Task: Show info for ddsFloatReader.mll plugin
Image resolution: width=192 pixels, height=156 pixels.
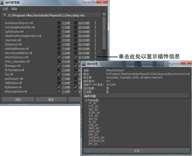Action: tap(95, 49)
